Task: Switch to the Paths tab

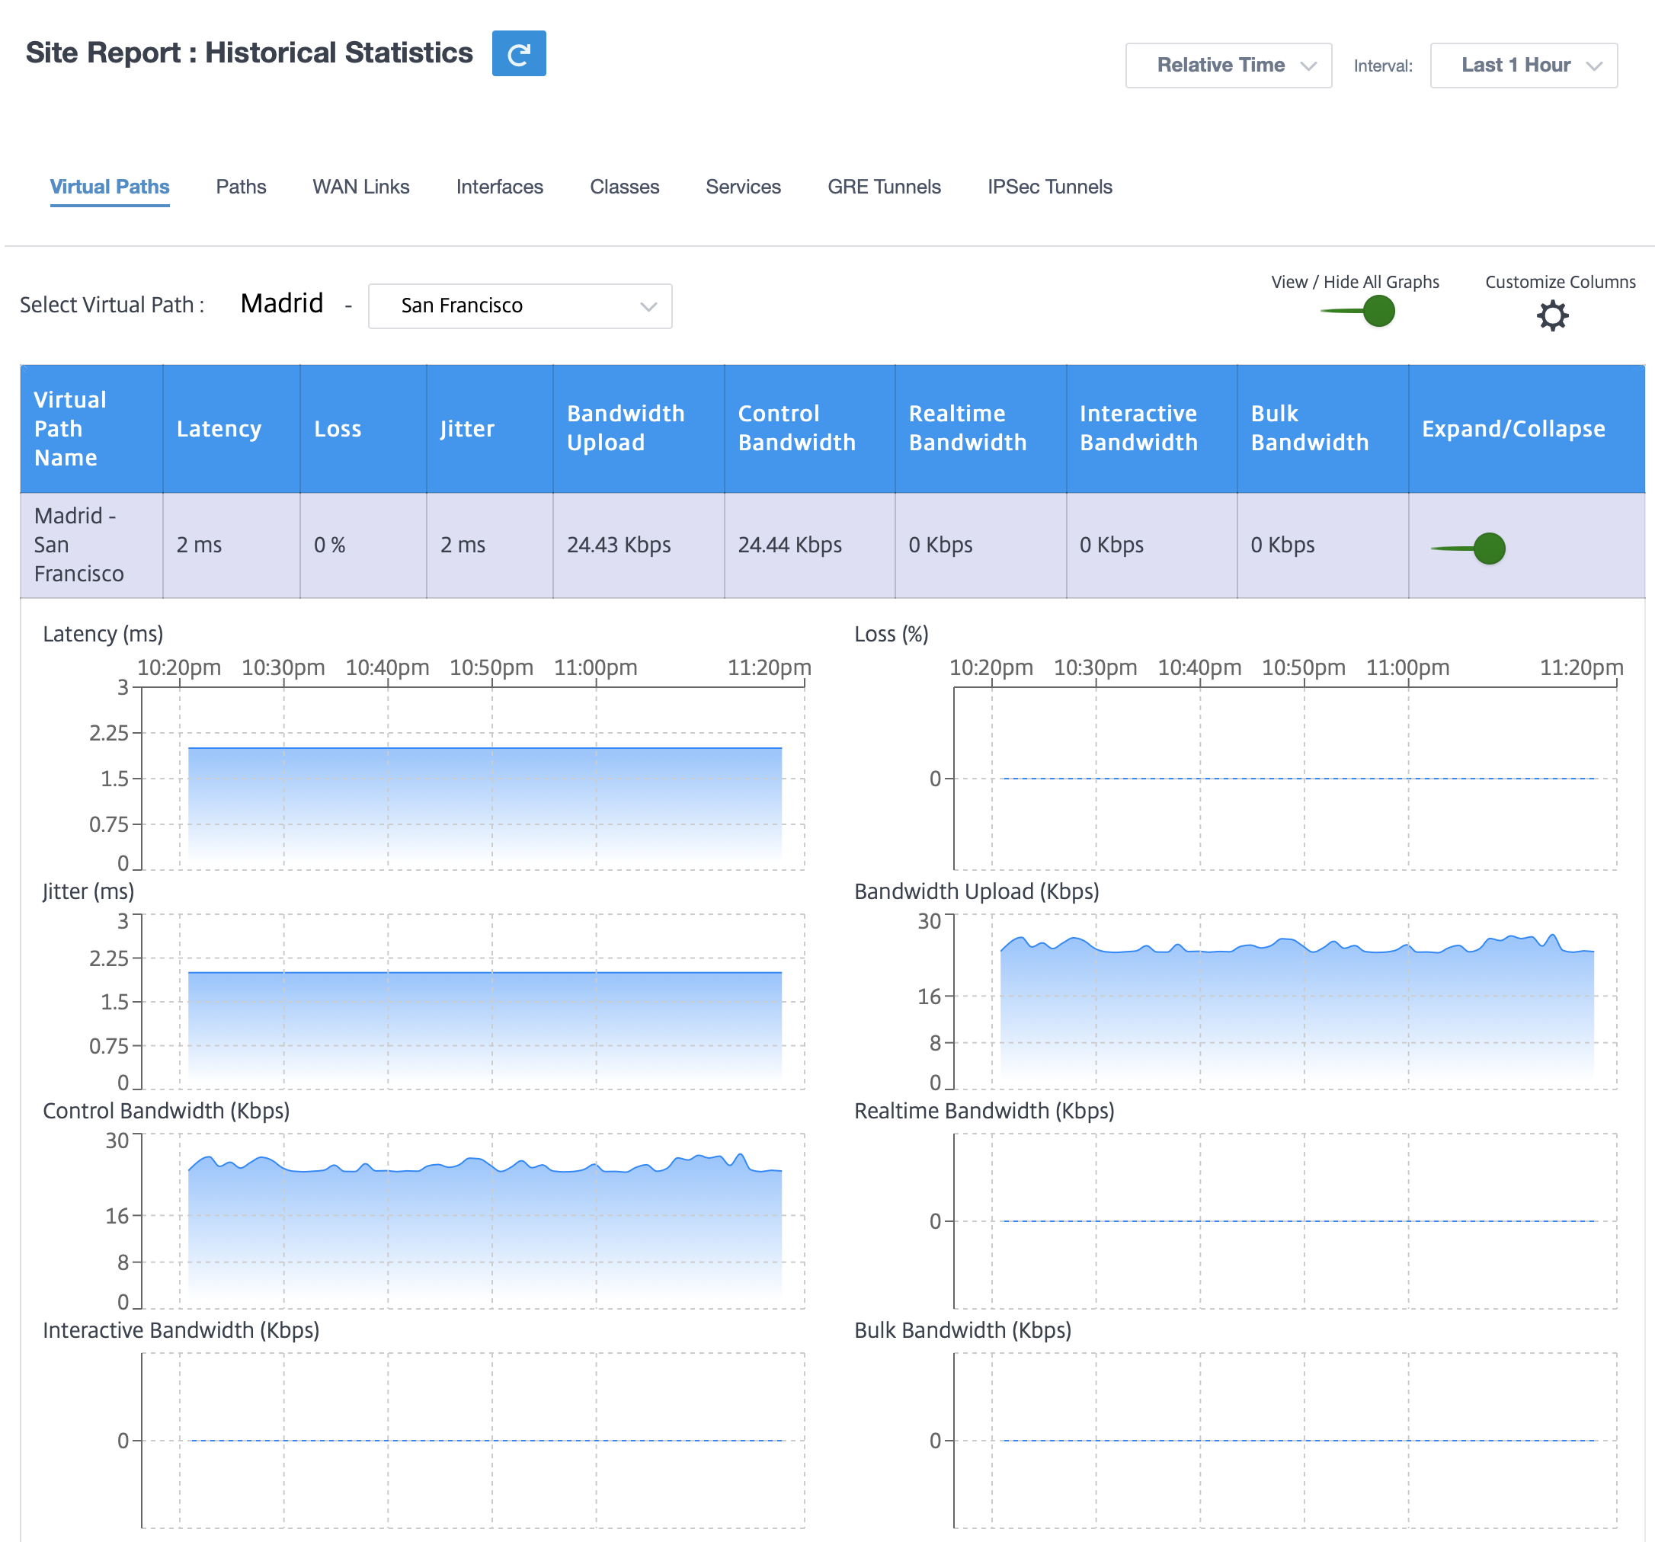Action: click(241, 187)
